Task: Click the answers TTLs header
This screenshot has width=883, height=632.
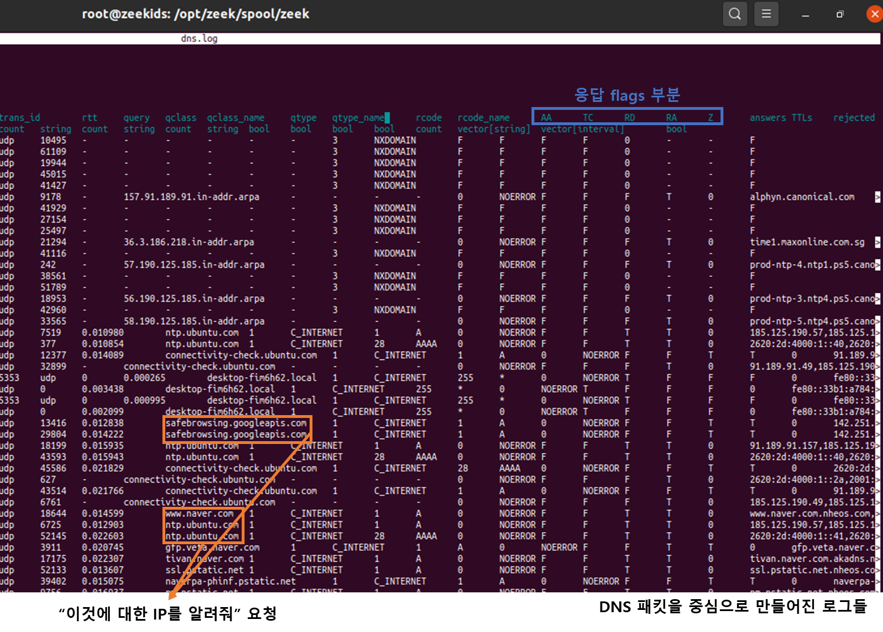Action: coord(781,118)
